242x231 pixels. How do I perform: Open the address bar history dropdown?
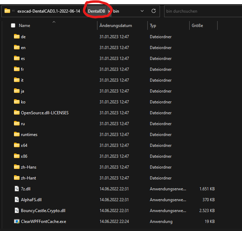142,11
